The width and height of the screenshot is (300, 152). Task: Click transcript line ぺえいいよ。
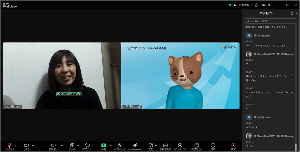(252, 127)
